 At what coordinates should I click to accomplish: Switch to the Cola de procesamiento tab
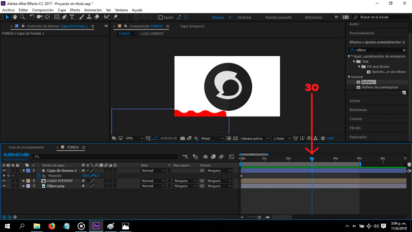pos(26,147)
